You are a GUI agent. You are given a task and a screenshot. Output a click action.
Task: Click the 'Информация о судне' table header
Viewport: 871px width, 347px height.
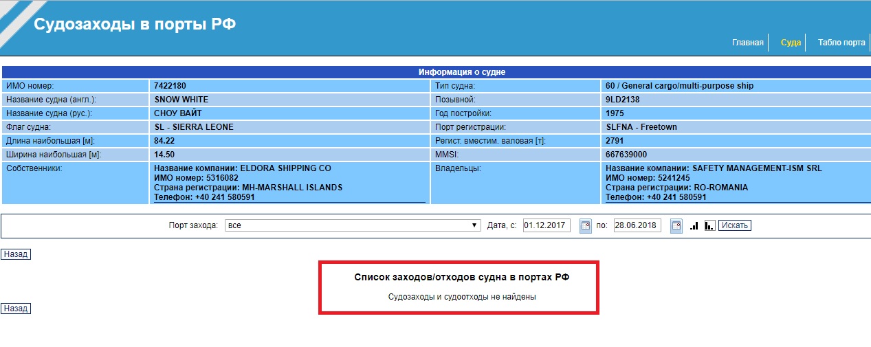462,72
